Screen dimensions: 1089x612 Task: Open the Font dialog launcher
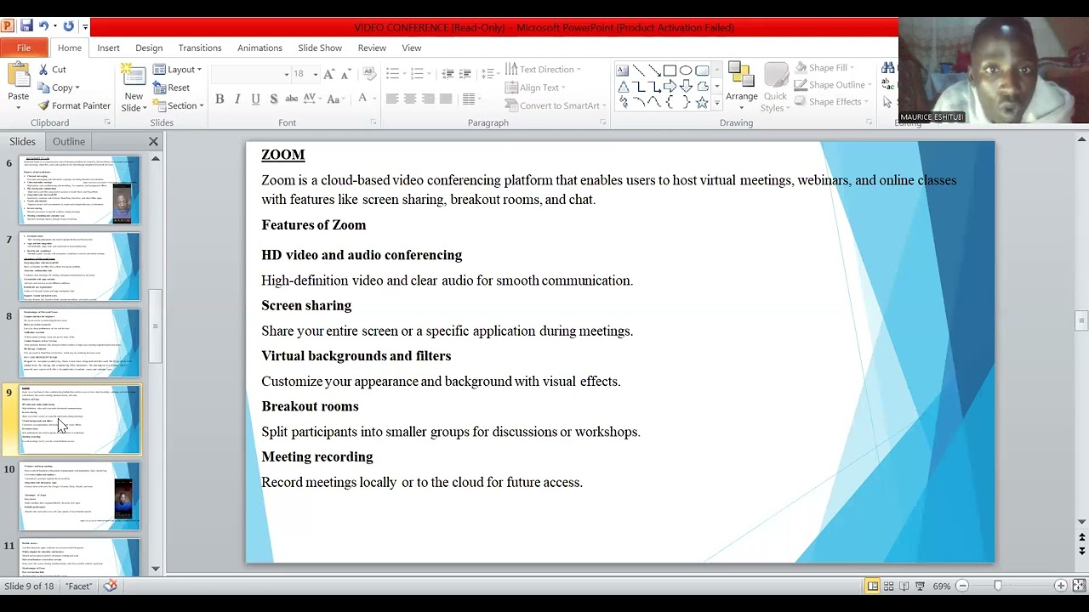[x=373, y=122]
